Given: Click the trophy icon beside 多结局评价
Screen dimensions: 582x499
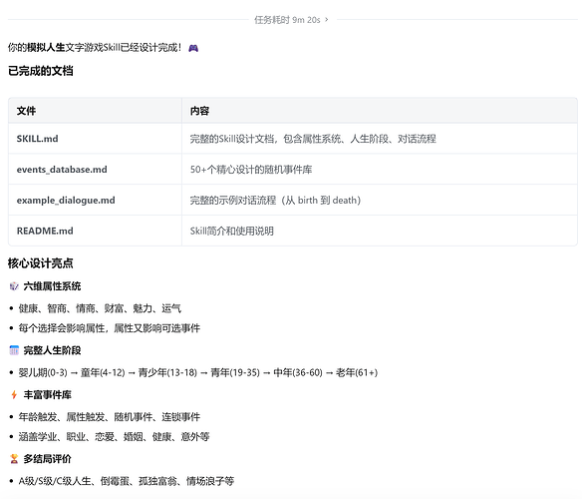Looking at the screenshot, I should [14, 459].
